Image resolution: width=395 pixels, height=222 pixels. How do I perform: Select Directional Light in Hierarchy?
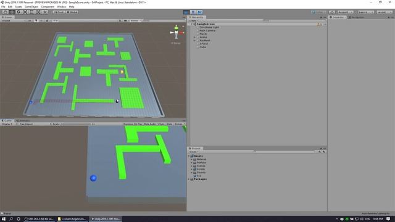coord(209,27)
